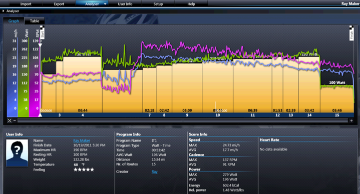Select segment 7 on the timeline

[150, 115]
